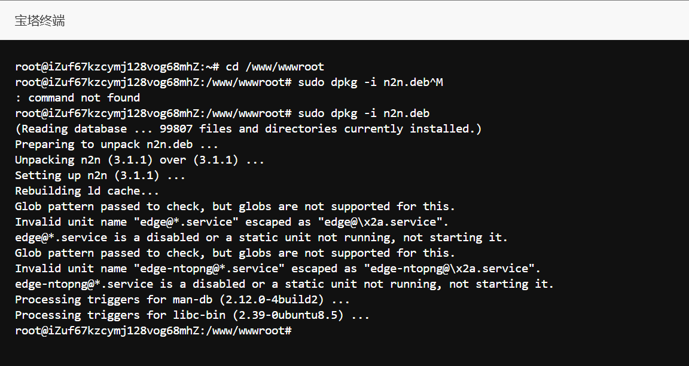Click the 'Preparing to unpack n2n.deb' line

117,144
